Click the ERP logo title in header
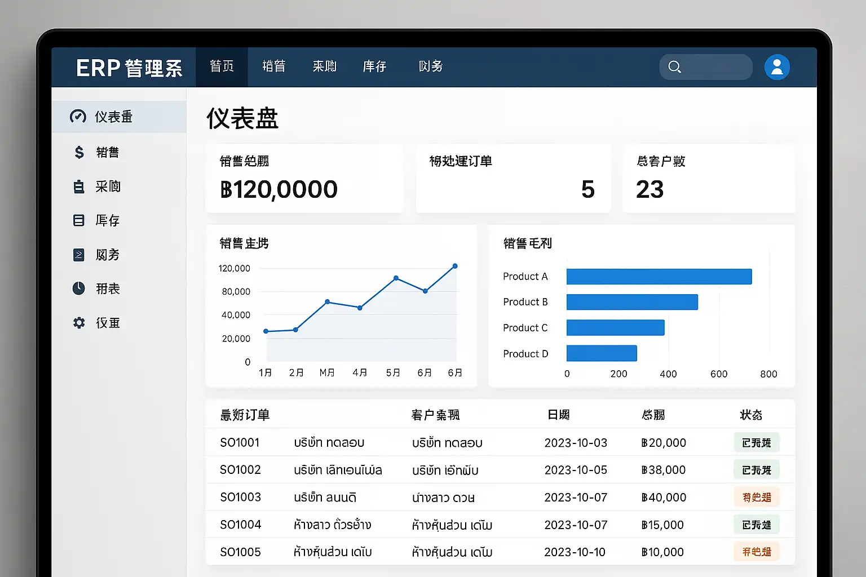Image resolution: width=866 pixels, height=577 pixels. click(129, 68)
